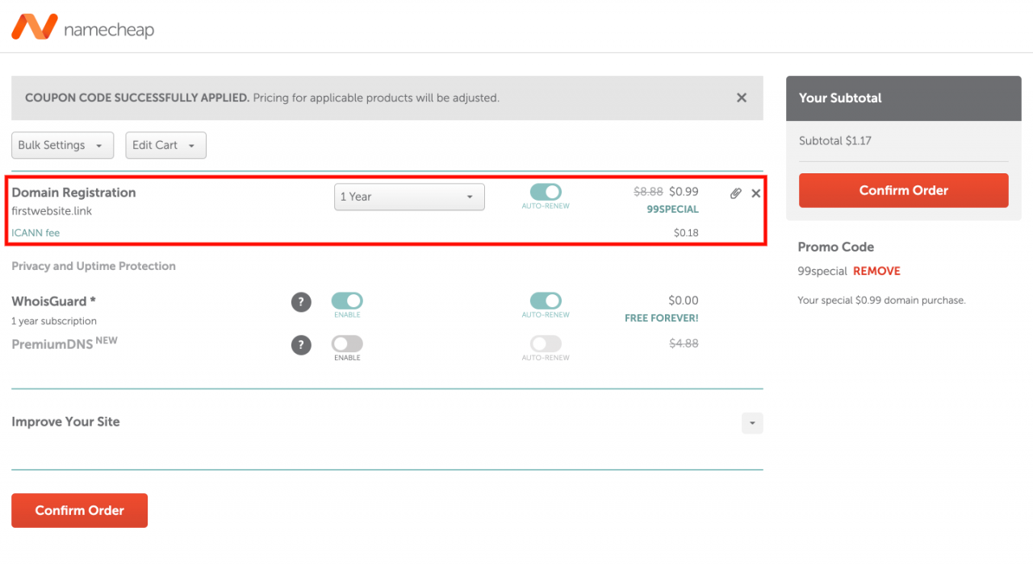Viewport: 1033px width, 565px height.
Task: Show help for WhoisGuard
Action: coord(301,302)
